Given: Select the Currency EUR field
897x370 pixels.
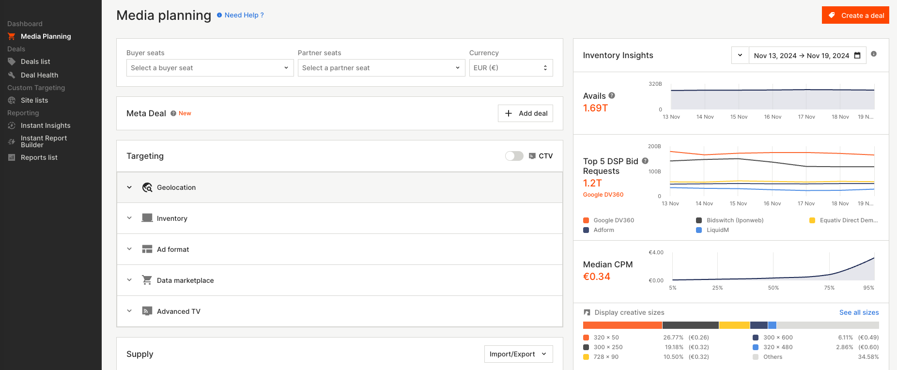Looking at the screenshot, I should (510, 68).
